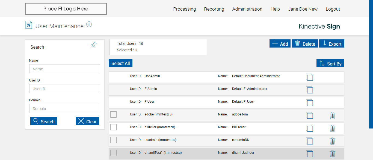This screenshot has height=160, width=373.
Task: Check the adobe user checkbox
Action: click(x=113, y=114)
